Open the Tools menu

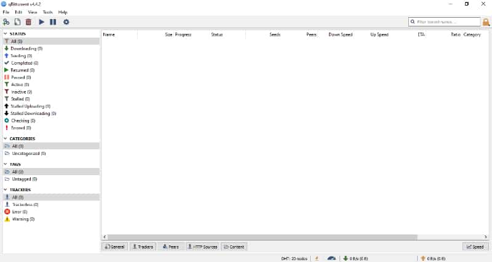point(48,12)
